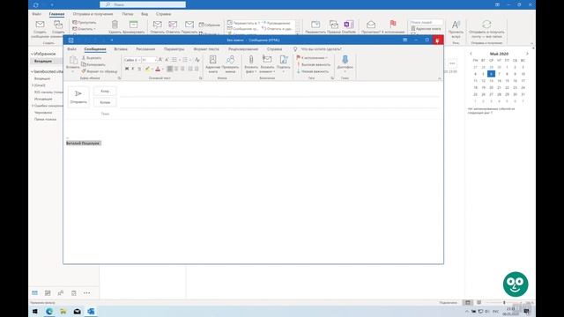The image size is (564, 317).
Task: Open the people view icon in navigation bar
Action: click(x=61, y=293)
